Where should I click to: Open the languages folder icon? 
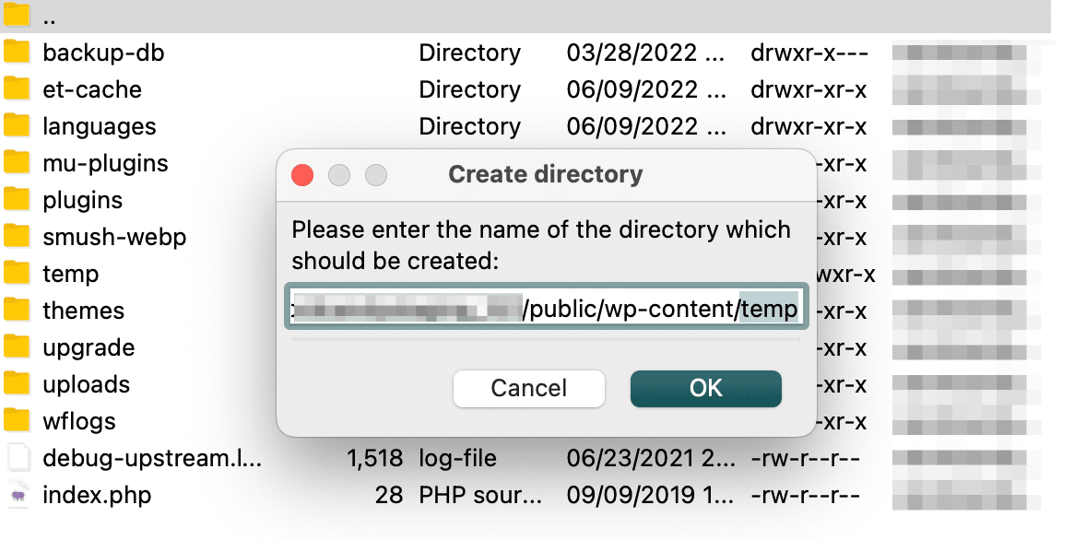tap(18, 126)
